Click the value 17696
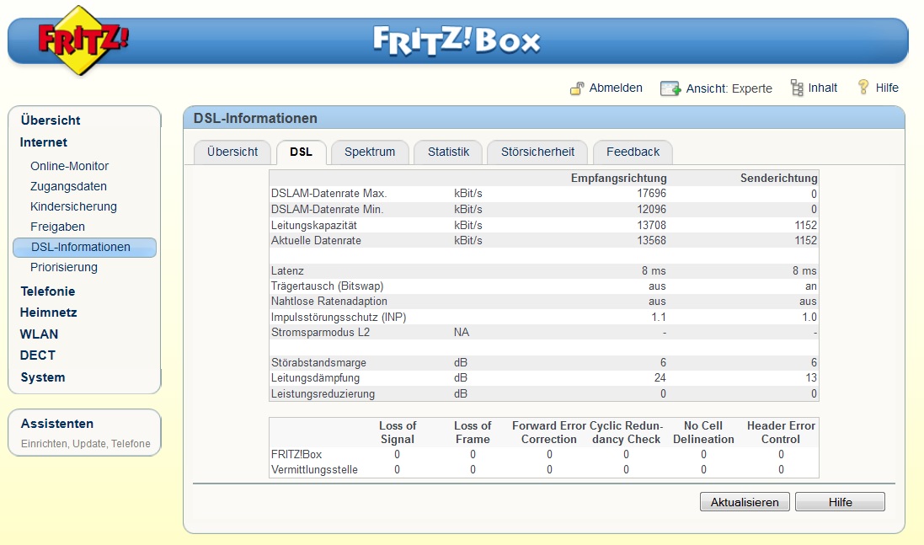Image resolution: width=924 pixels, height=545 pixels. [x=652, y=193]
